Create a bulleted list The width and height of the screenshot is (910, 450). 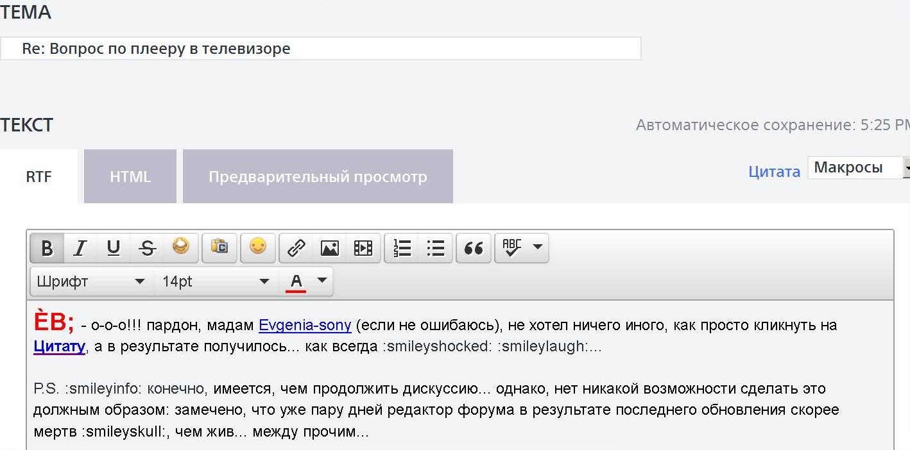[x=436, y=248]
